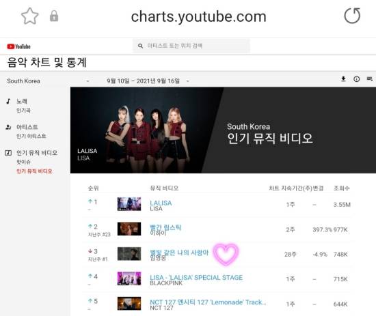Click the NCT 127 Lemonade thumbnail

tap(129, 304)
